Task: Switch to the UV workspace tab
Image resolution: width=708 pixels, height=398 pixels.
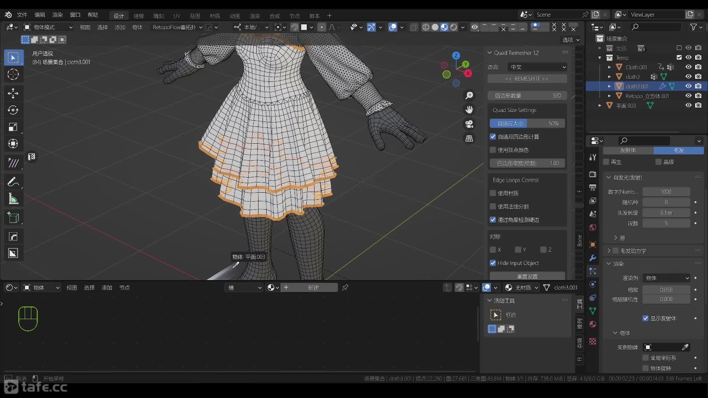Action: point(177,16)
